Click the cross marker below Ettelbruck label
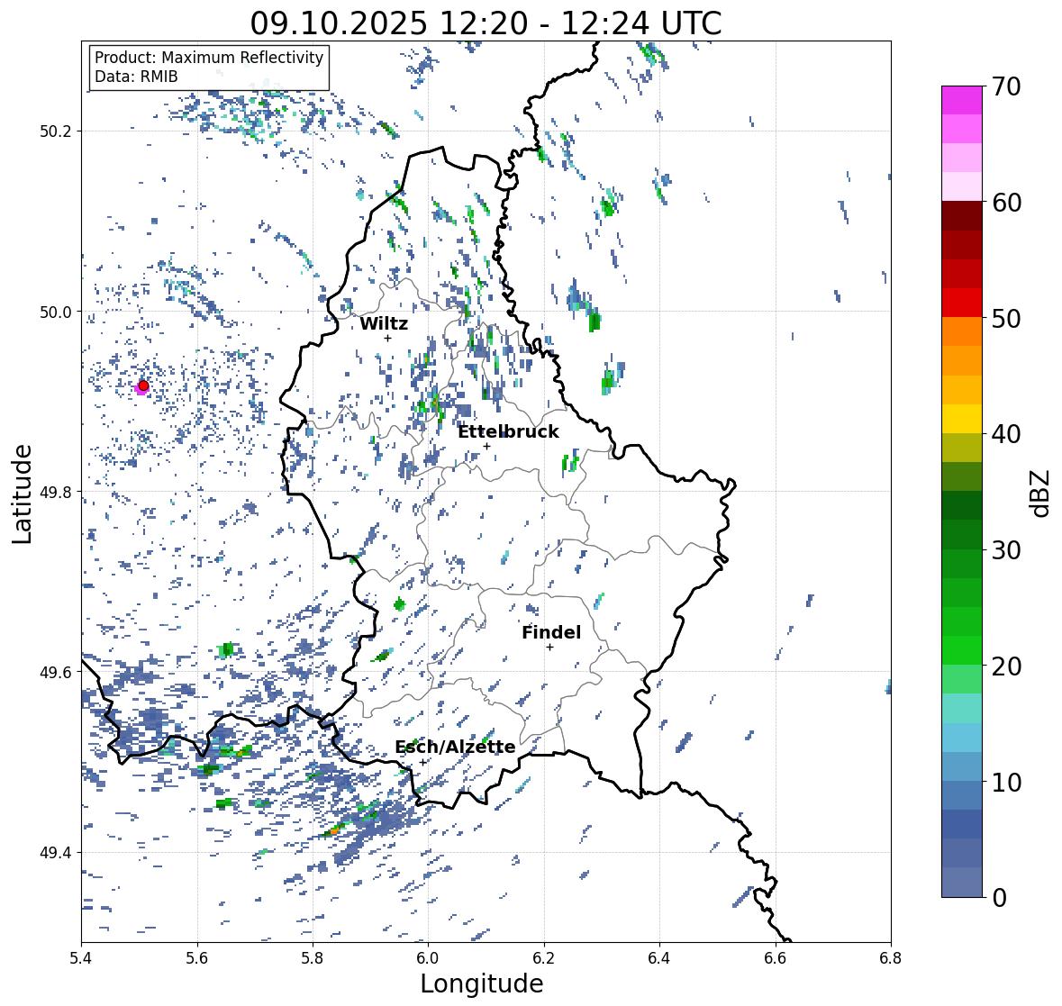This screenshot has height=1006, width=1062. [x=486, y=446]
